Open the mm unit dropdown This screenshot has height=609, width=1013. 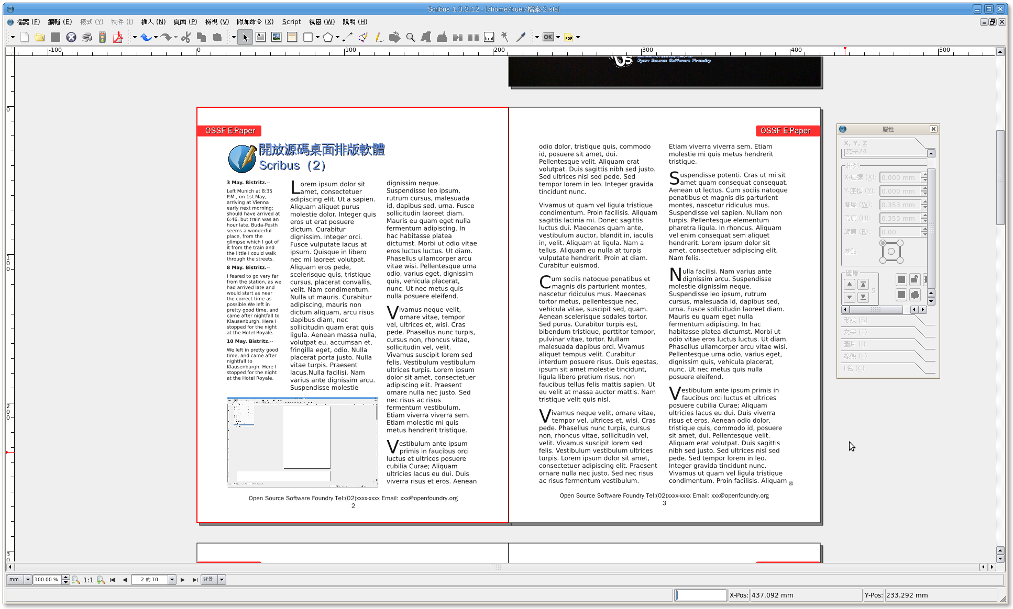(x=28, y=580)
